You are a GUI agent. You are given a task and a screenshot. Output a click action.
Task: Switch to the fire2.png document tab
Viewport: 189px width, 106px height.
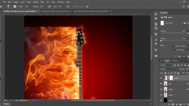(55, 11)
